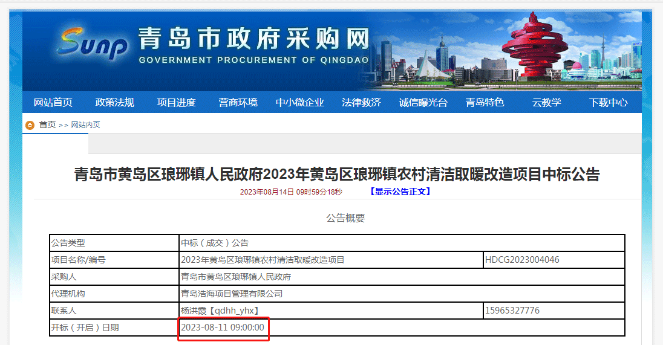Click the publish time 2023年08月14日 09时59分18秒
Viewport: 663px width, 345px height.
click(x=291, y=192)
